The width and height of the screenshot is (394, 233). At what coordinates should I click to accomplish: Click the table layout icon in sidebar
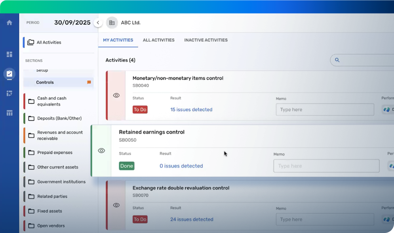(10, 113)
